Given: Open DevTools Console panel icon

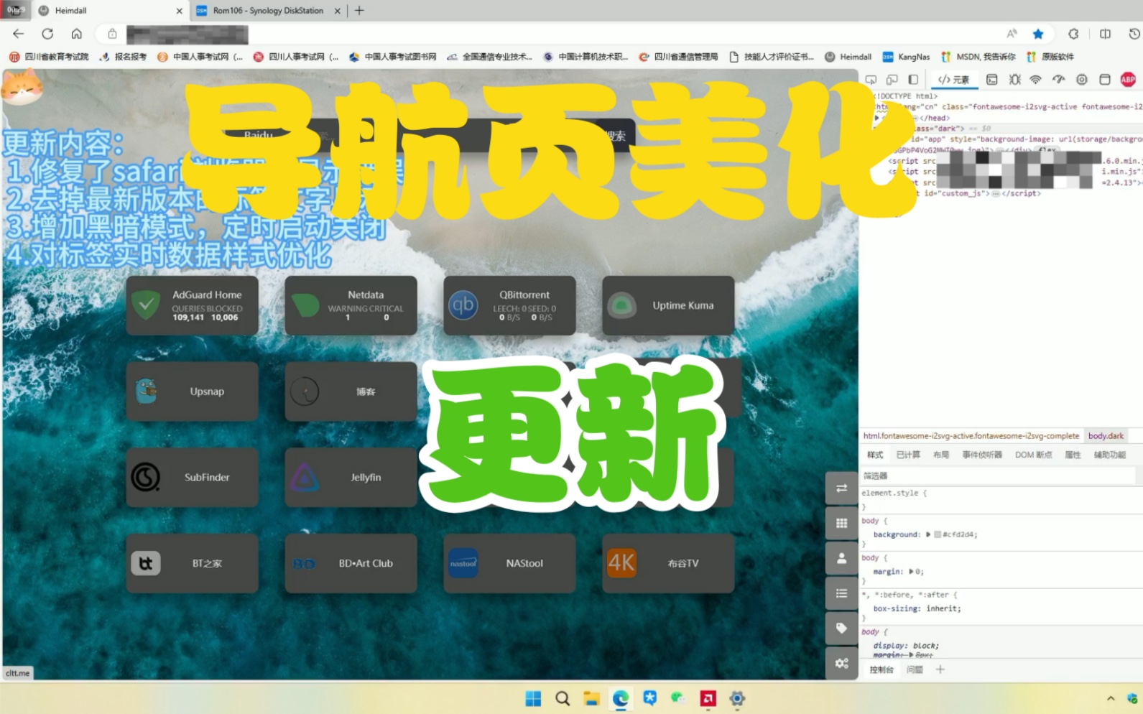Looking at the screenshot, I should click(x=991, y=80).
